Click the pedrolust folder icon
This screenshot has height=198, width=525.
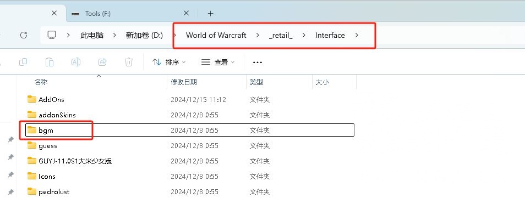[x=32, y=191]
